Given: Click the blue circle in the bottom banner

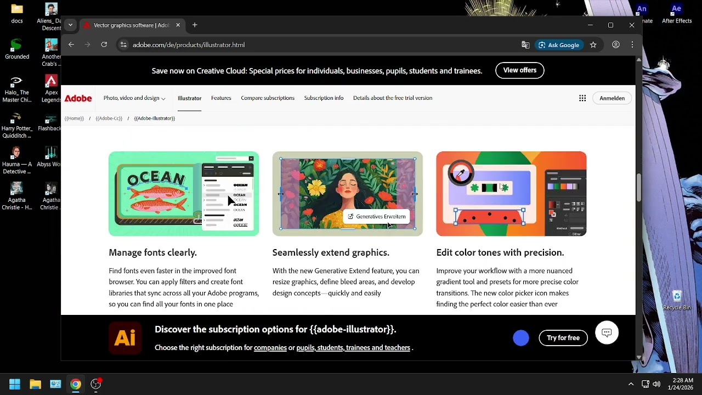Looking at the screenshot, I should 521,338.
